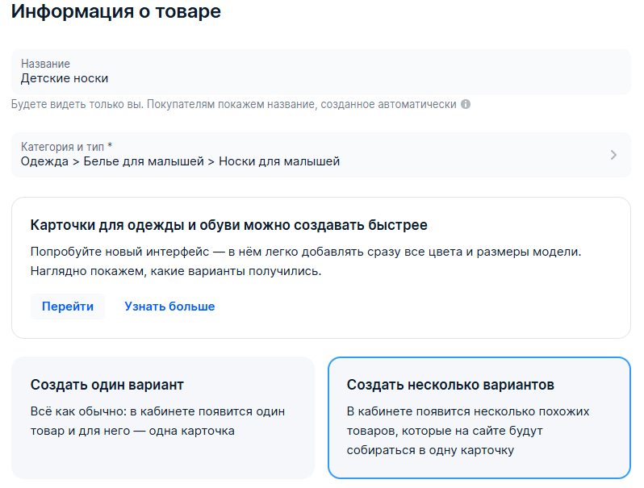Viewport: 644px width, 488px height.
Task: Select the 'Создать несколько вариантов' option card
Action: 479,417
